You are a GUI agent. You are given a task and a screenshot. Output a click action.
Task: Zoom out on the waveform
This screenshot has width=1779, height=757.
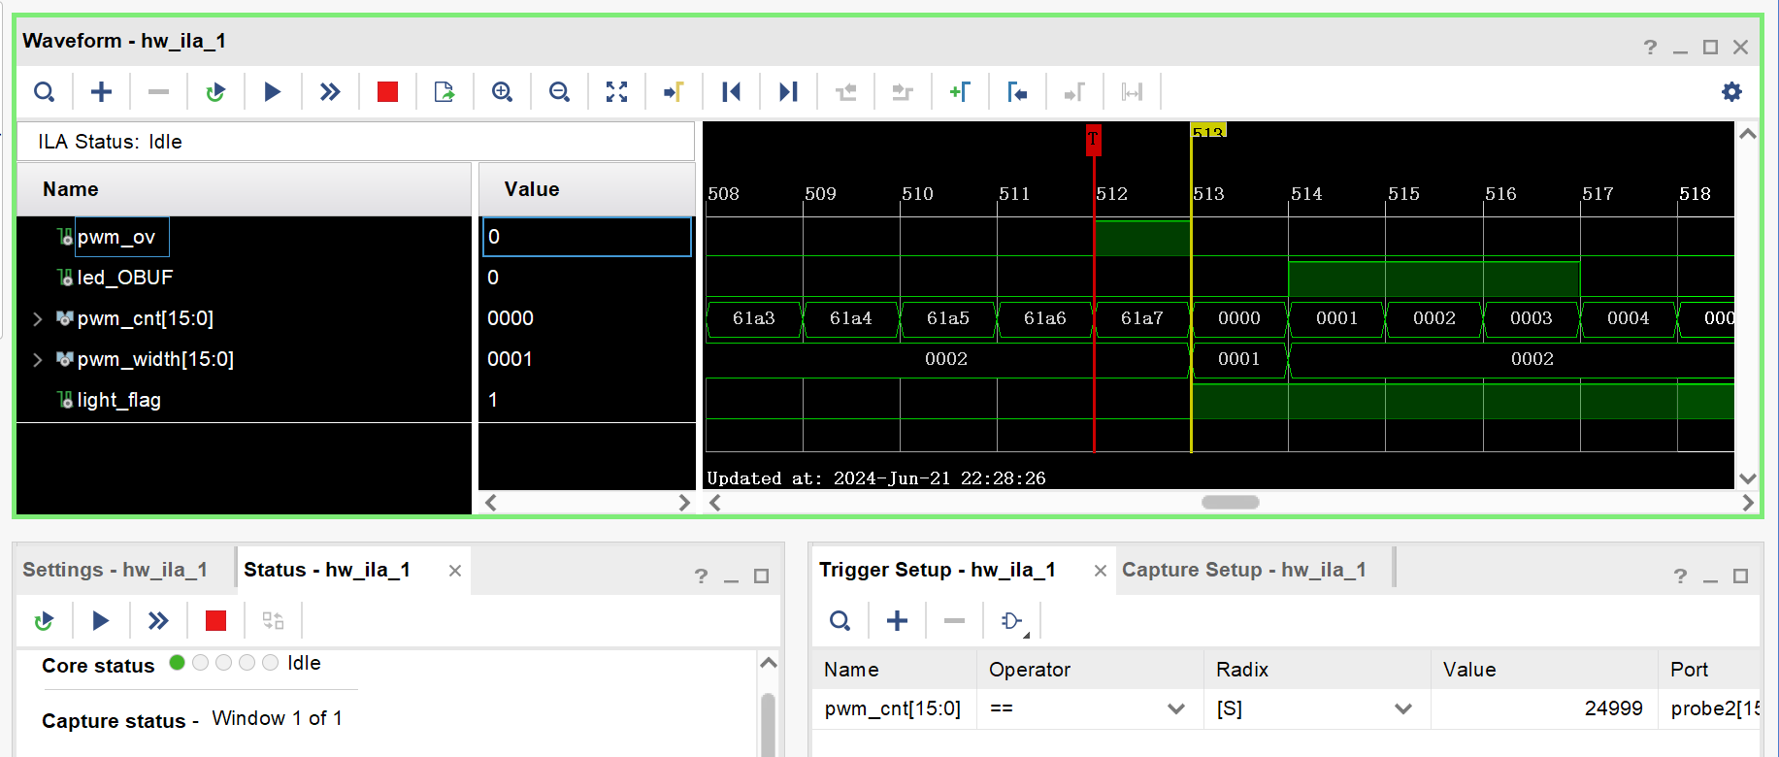pos(559,92)
